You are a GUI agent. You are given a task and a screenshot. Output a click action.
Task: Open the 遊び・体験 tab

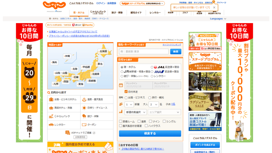pyautogui.click(x=117, y=13)
